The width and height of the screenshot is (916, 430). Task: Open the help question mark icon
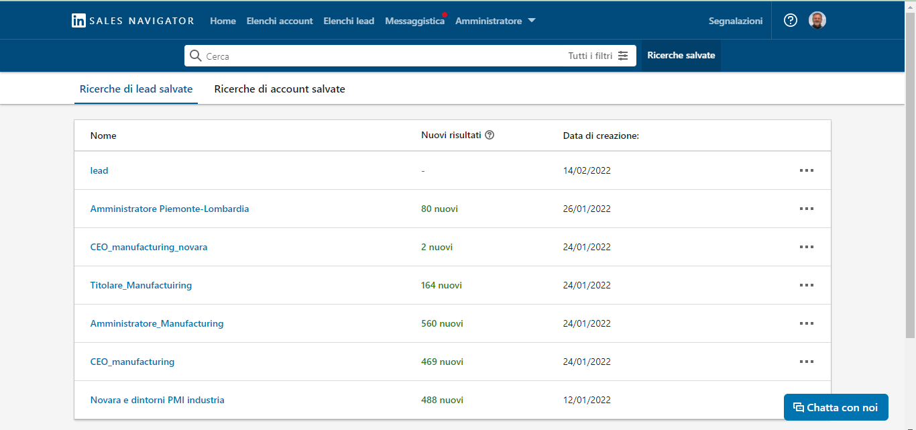coord(791,21)
